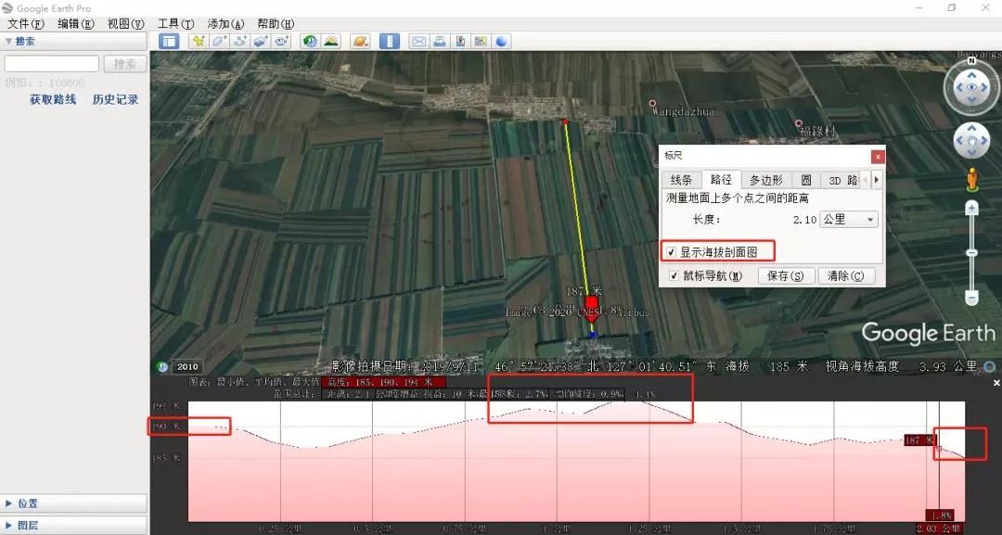Image resolution: width=1002 pixels, height=535 pixels.
Task: Open the Record a Tour tool
Action: [279, 41]
